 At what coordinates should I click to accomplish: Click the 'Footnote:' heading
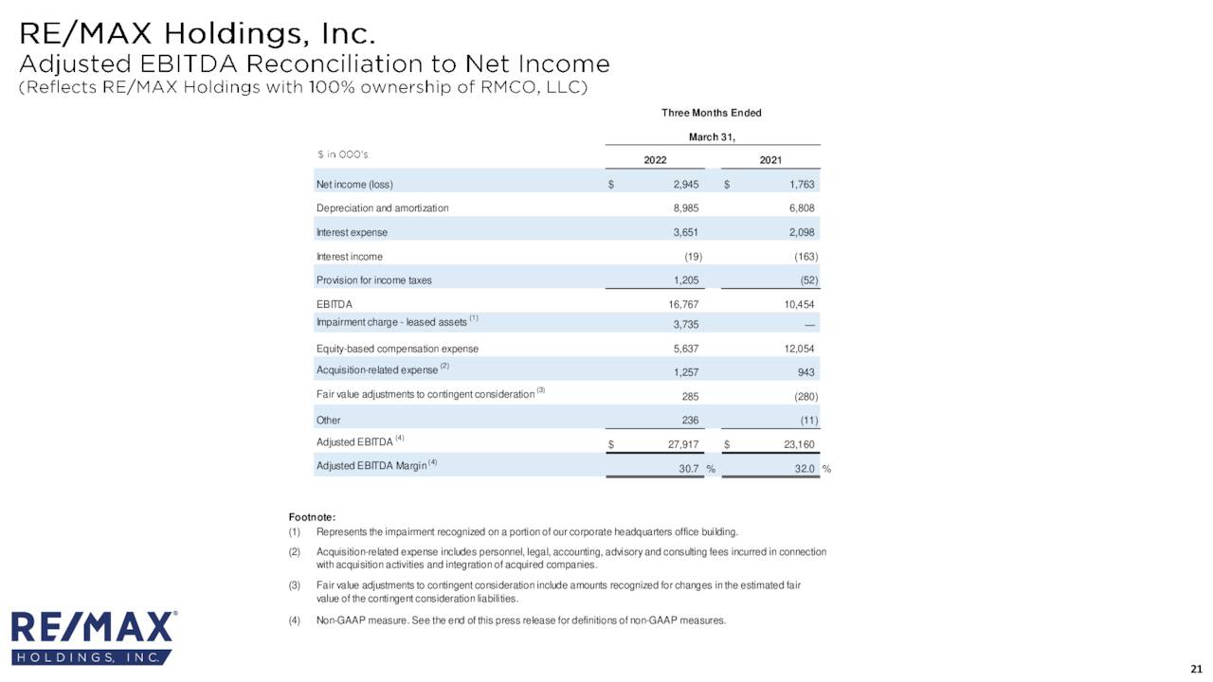[x=312, y=516]
